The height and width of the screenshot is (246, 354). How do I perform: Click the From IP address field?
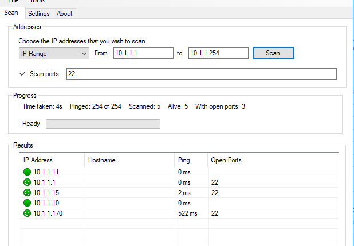143,53
